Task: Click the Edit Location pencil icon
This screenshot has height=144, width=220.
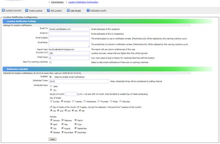Action: [x=48, y=10]
